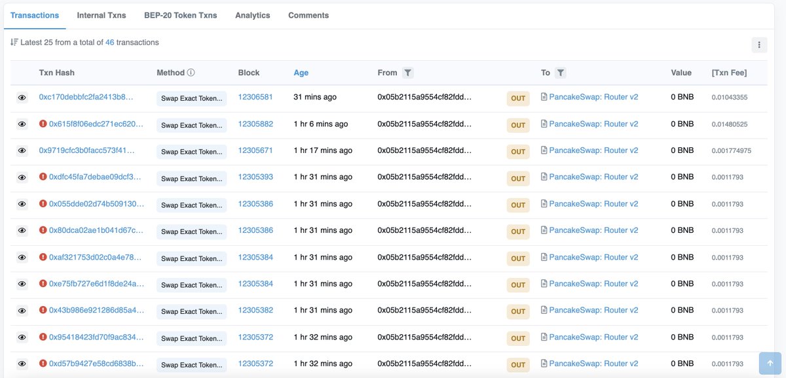Open the To column filter dropdown
Screen dimensions: 786x378
[561, 72]
